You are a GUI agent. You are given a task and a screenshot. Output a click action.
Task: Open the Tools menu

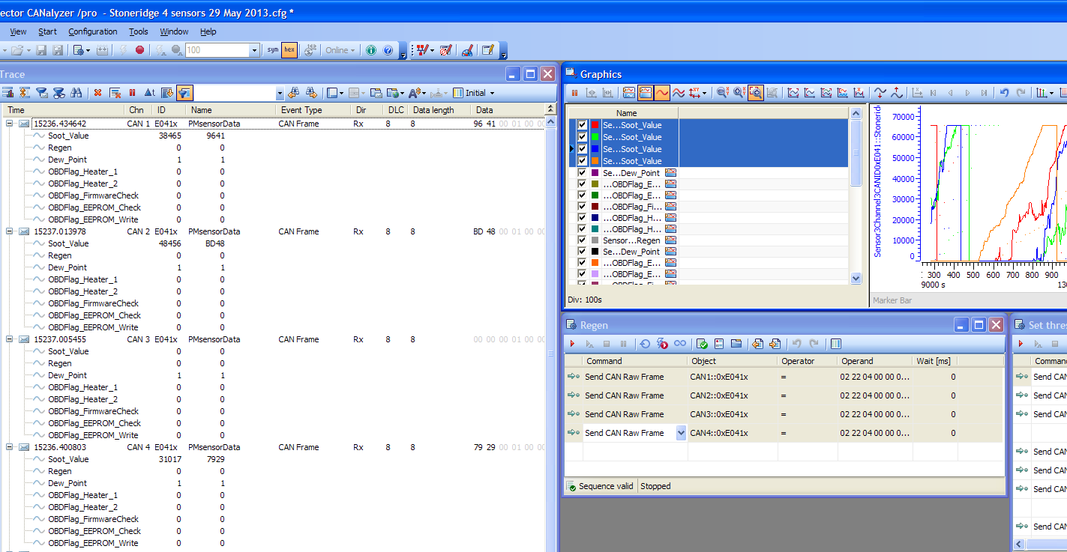[139, 31]
